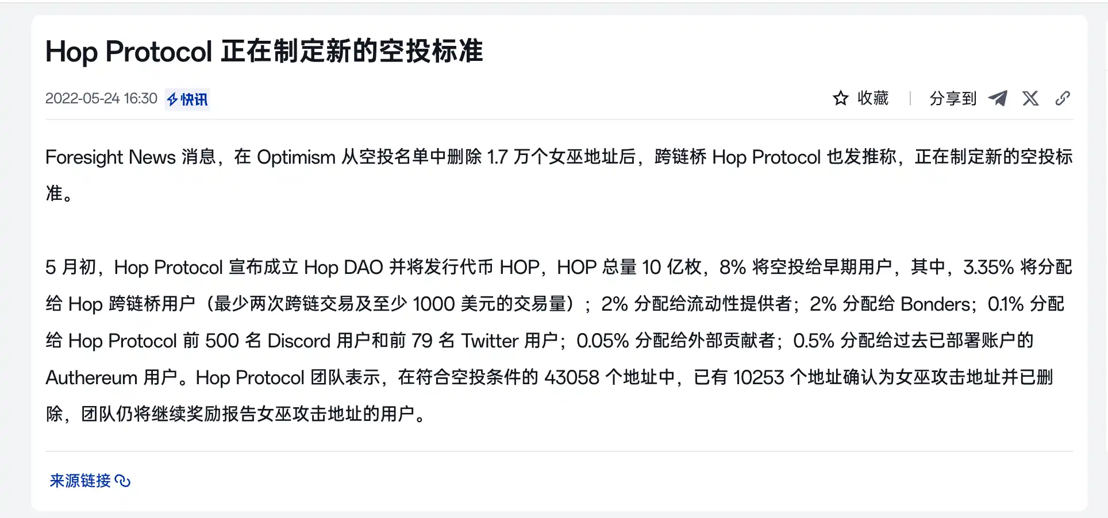The height and width of the screenshot is (518, 1108).
Task: Click the 收藏 text label
Action: (873, 98)
